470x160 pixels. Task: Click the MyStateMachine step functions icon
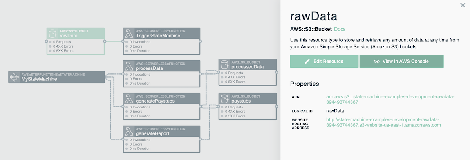point(14,77)
